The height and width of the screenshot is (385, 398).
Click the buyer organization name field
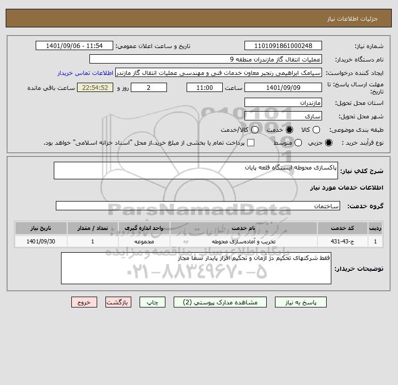pos(206,59)
